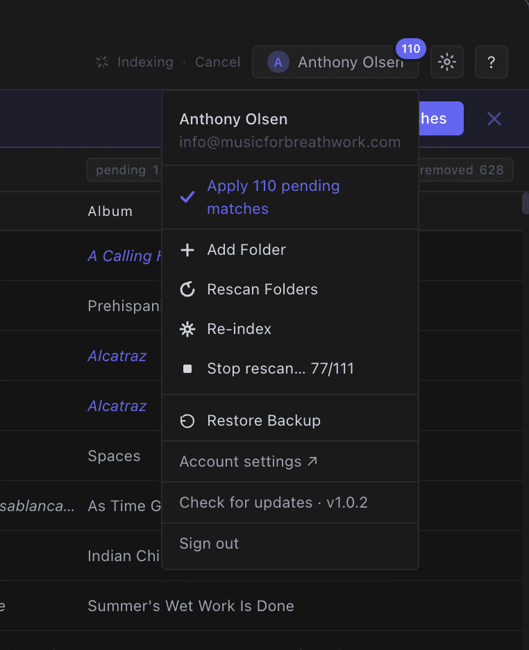
Task: Check for updates v1.0.2
Action: 290,502
